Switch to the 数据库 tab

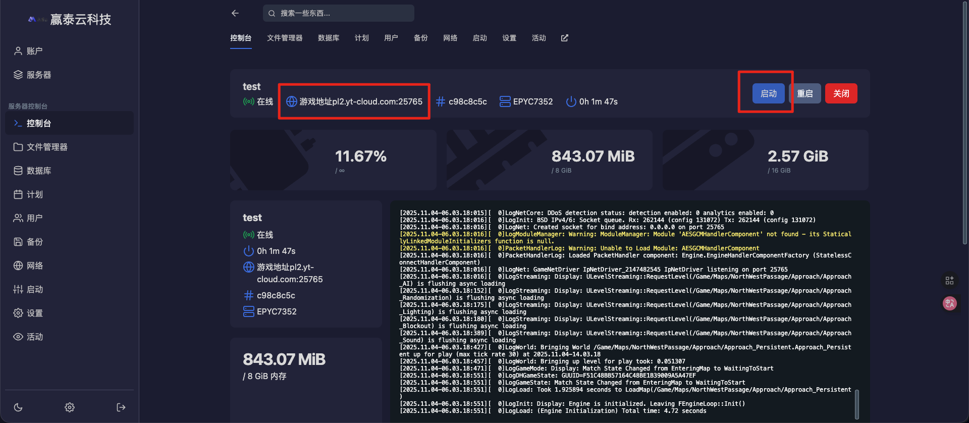coord(329,38)
